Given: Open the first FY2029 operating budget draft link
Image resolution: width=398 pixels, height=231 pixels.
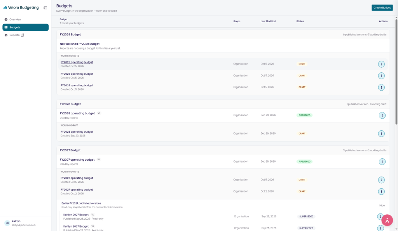Looking at the screenshot, I should [x=77, y=62].
